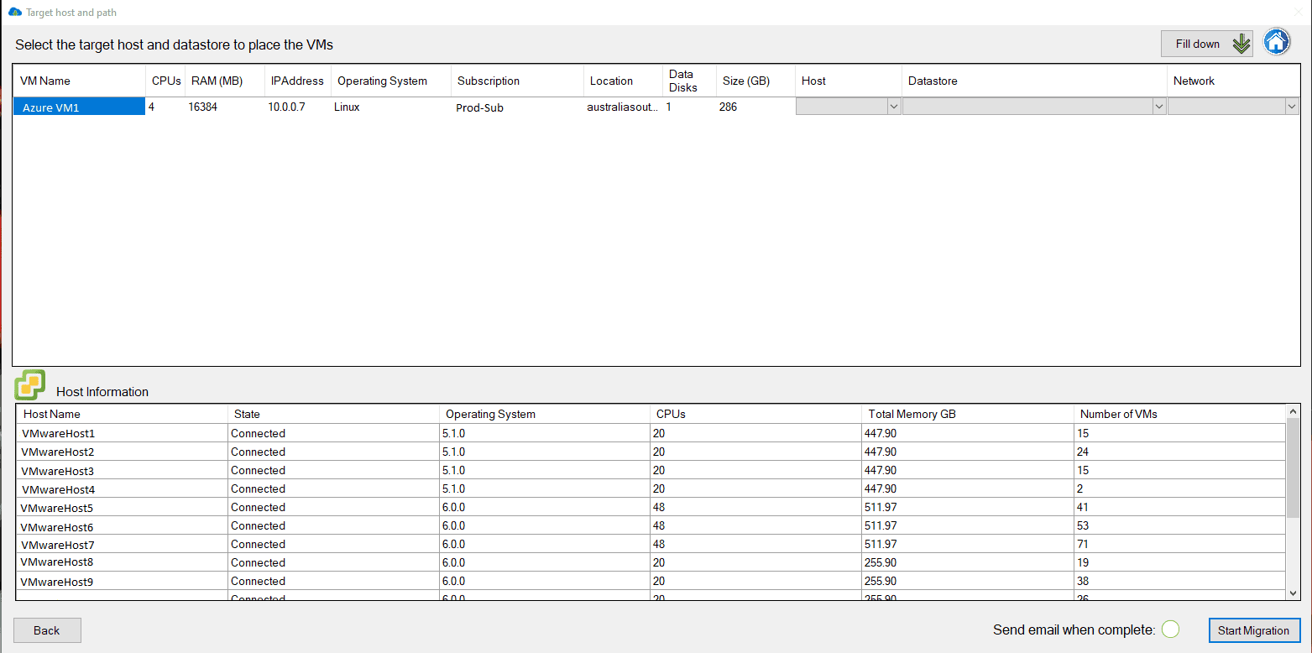The height and width of the screenshot is (653, 1312).
Task: Toggle Send email when complete option
Action: point(1171,629)
